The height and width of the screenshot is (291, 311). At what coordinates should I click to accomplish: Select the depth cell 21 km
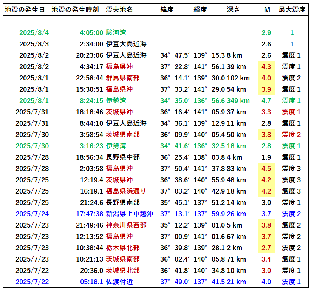(237, 282)
